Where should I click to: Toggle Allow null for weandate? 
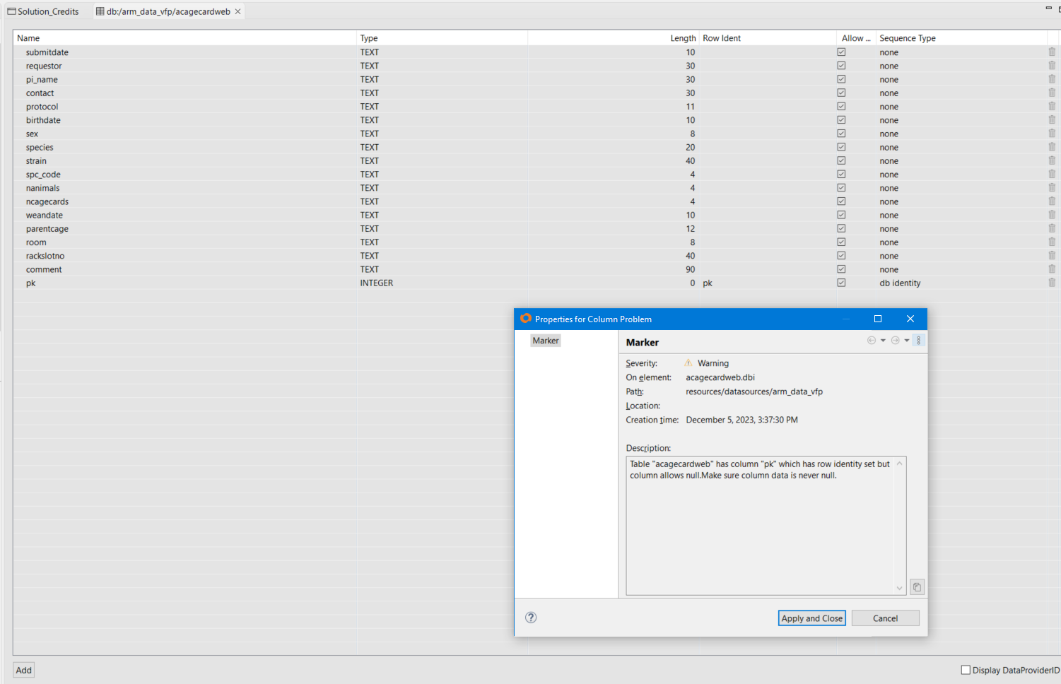pos(841,215)
